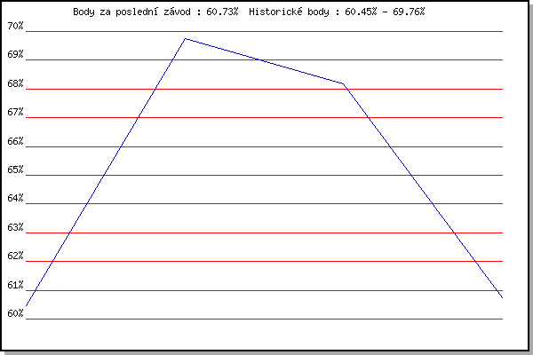Click the 61% y-axis label
Viewport: 533px width, 355px height.
tap(14, 285)
